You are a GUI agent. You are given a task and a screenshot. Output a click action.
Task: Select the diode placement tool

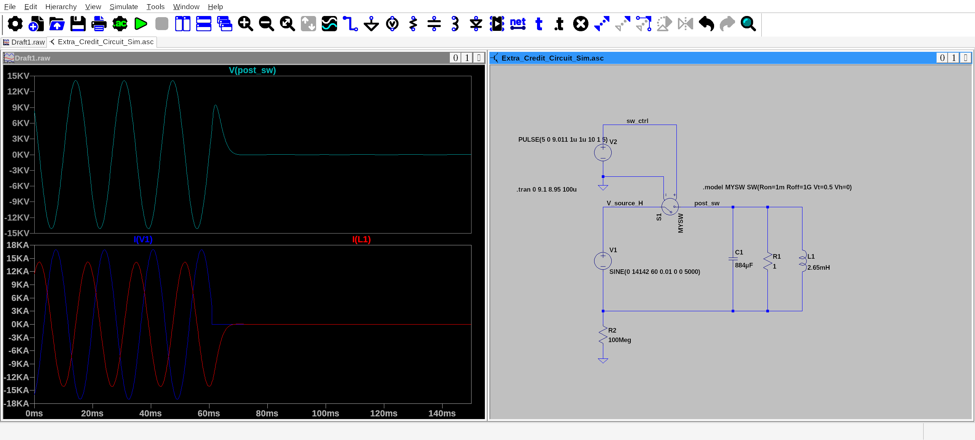tap(475, 24)
